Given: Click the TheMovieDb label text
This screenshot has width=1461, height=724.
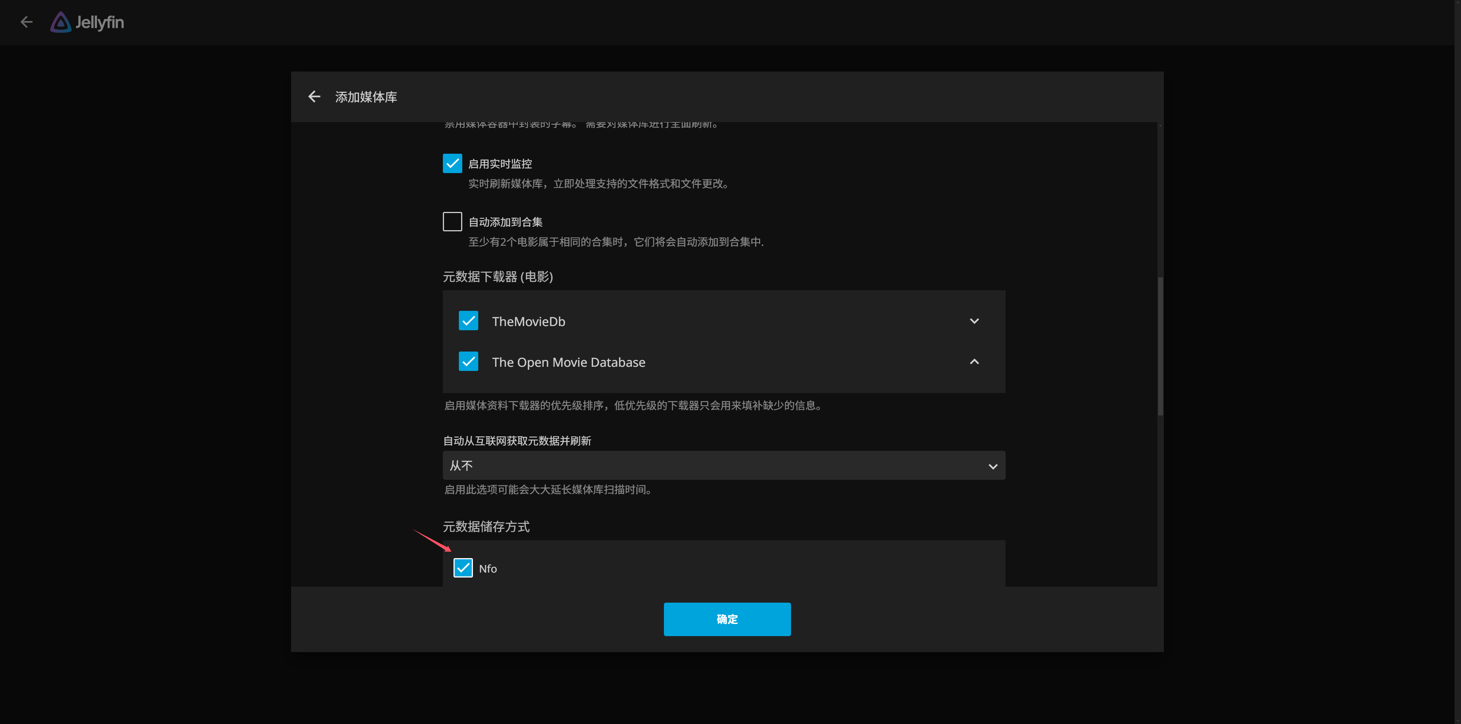Looking at the screenshot, I should [x=528, y=321].
